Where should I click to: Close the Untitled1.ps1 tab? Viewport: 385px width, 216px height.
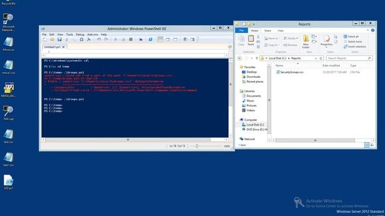pyautogui.click(x=63, y=47)
